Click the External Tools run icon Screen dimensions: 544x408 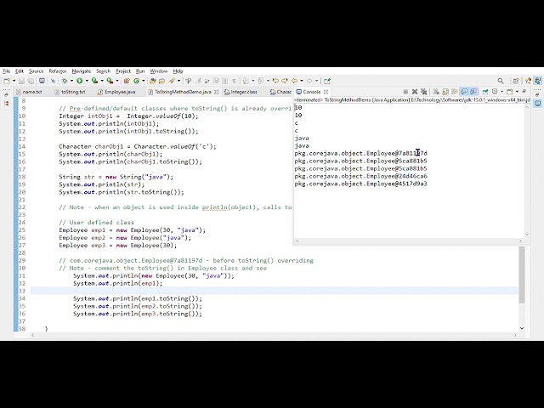[x=110, y=81]
